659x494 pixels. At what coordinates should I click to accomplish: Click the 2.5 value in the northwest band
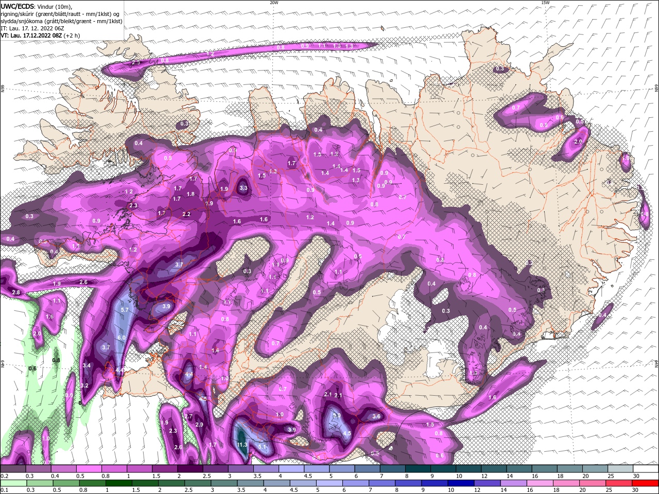(136, 62)
